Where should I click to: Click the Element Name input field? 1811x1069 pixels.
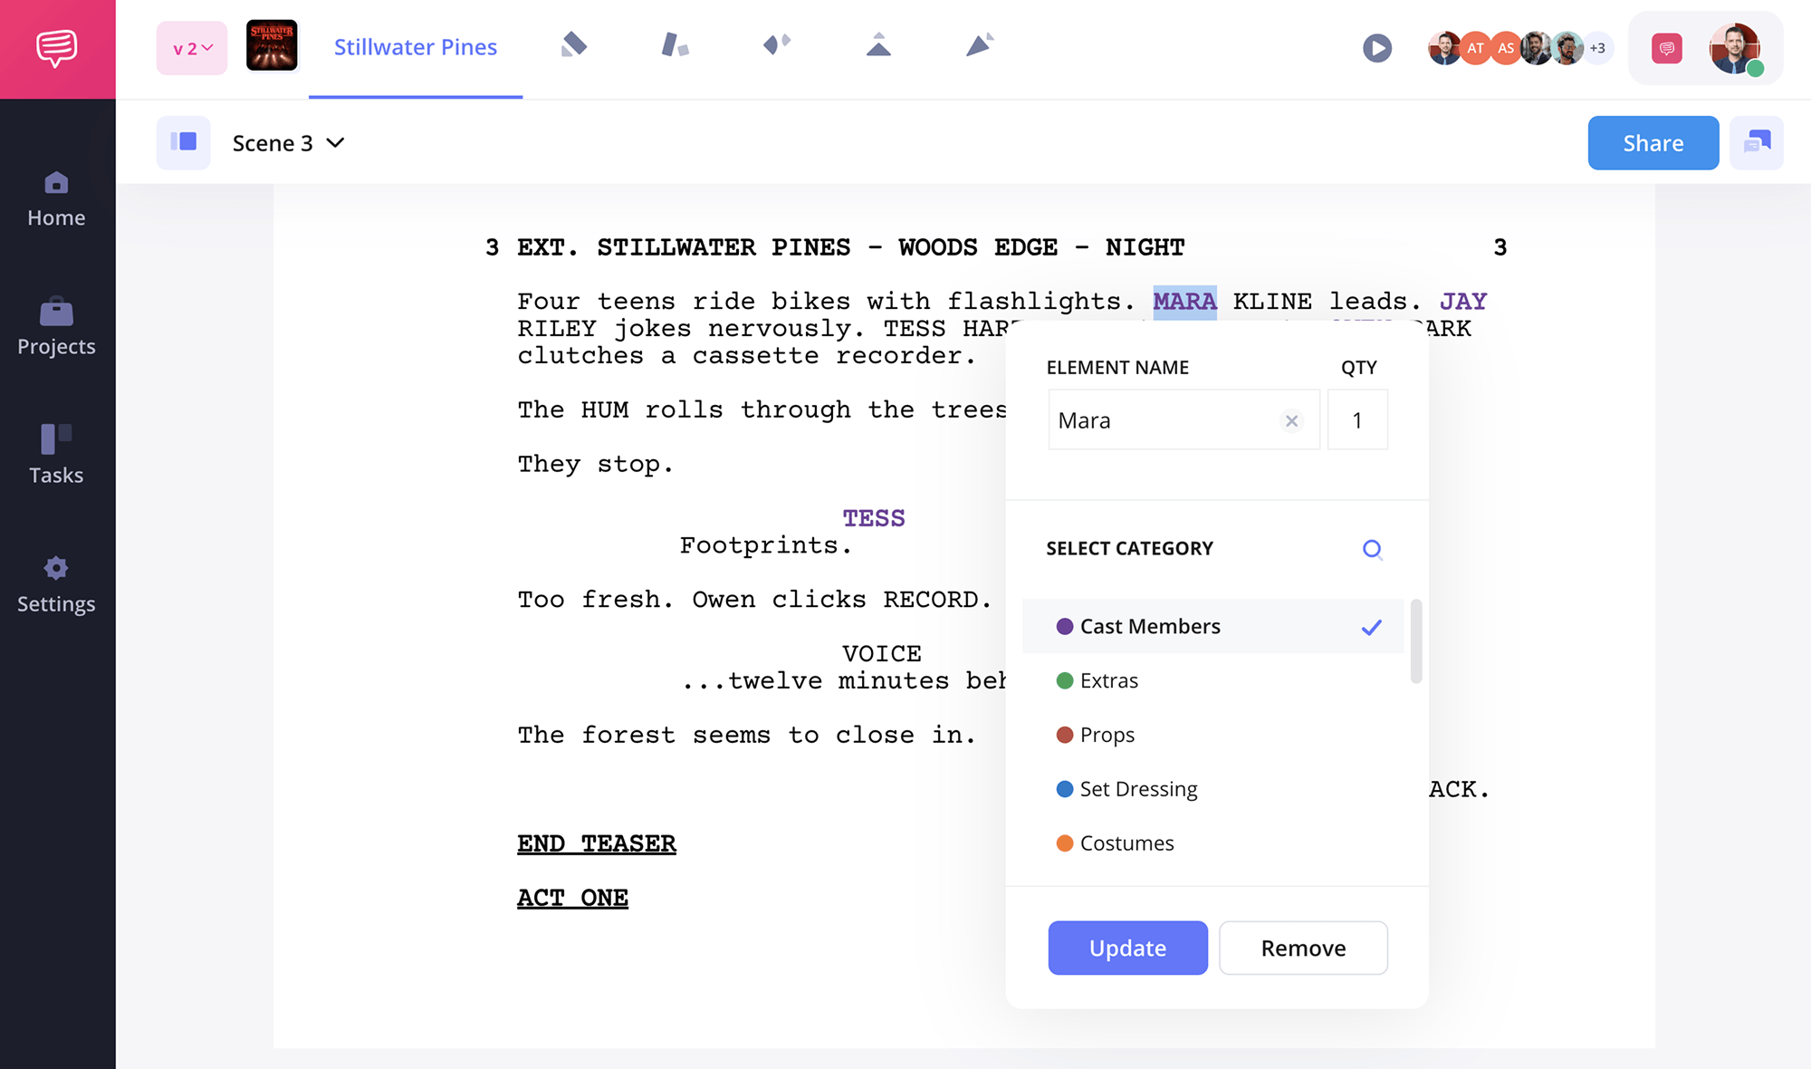point(1183,420)
